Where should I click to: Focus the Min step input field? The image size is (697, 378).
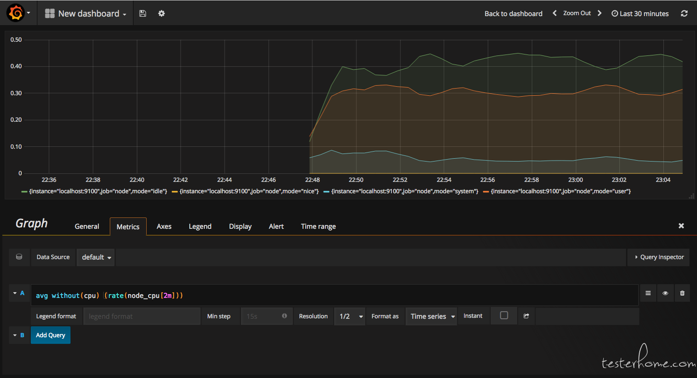click(x=266, y=316)
